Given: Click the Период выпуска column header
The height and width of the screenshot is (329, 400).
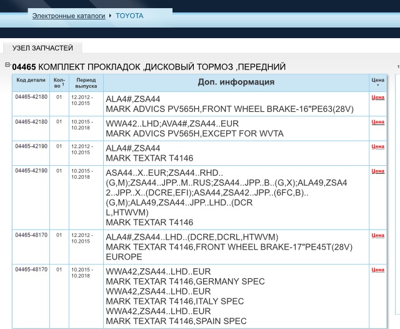Looking at the screenshot, I should 86,83.
